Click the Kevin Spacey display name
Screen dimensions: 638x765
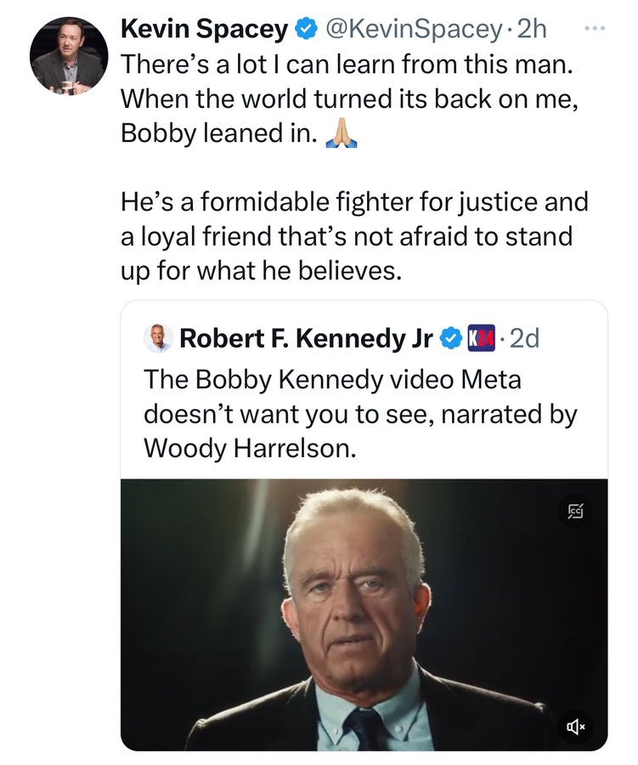(205, 29)
